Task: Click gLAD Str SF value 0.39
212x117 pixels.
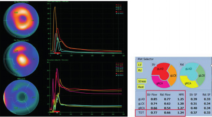Action: click(x=194, y=99)
